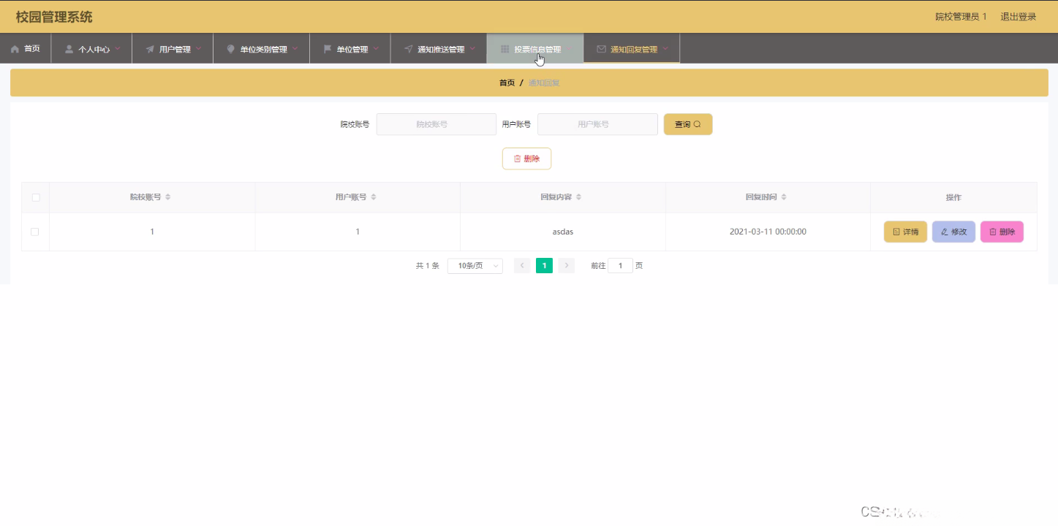This screenshot has width=1058, height=526.
Task: Click the 校园管理系统 title
Action: [x=54, y=17]
